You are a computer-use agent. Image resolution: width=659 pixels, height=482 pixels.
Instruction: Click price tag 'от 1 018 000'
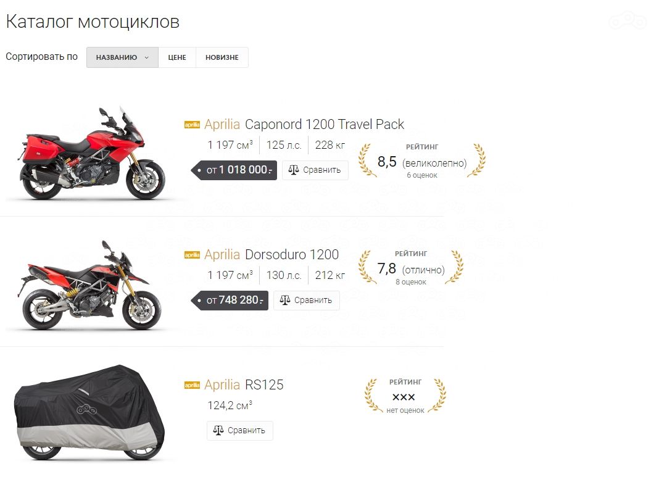[x=233, y=170]
